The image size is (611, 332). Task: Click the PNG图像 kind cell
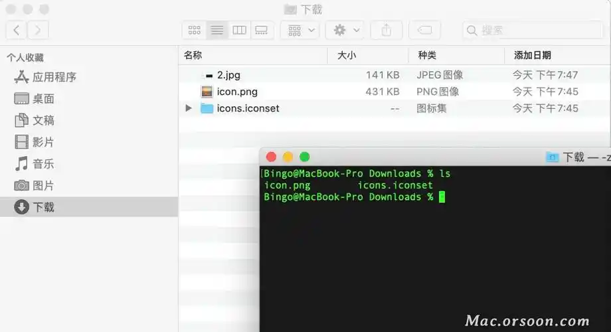(438, 92)
